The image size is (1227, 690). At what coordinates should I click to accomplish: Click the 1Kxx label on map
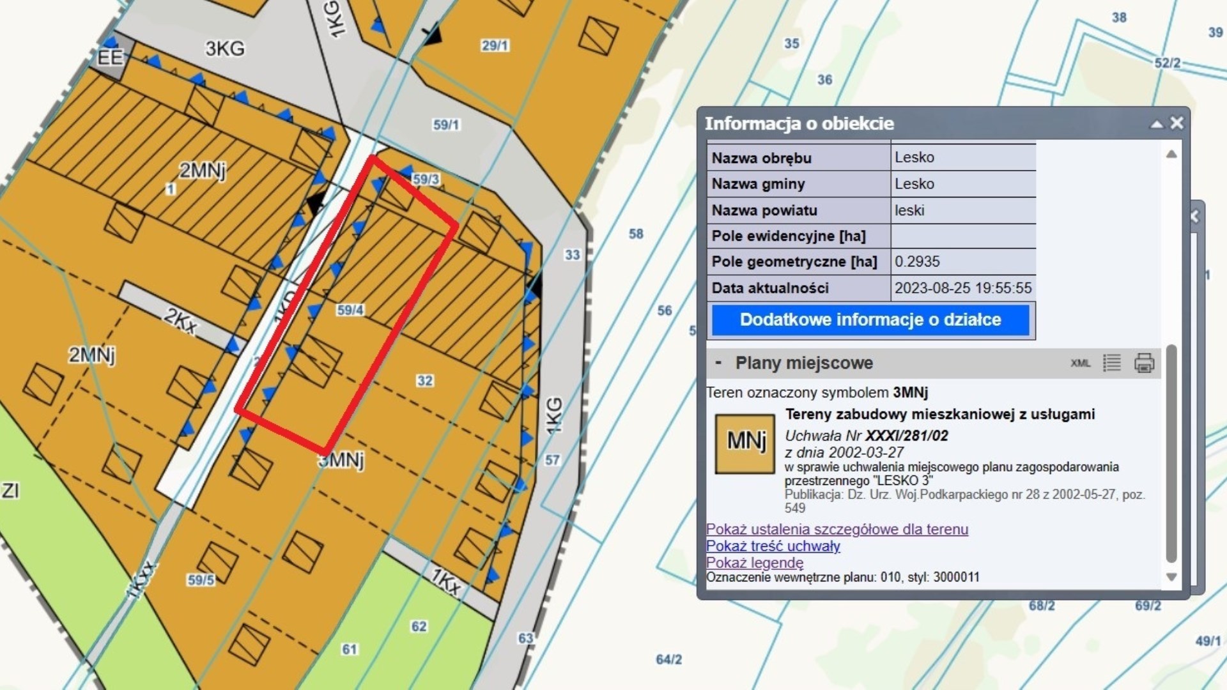coord(141,580)
